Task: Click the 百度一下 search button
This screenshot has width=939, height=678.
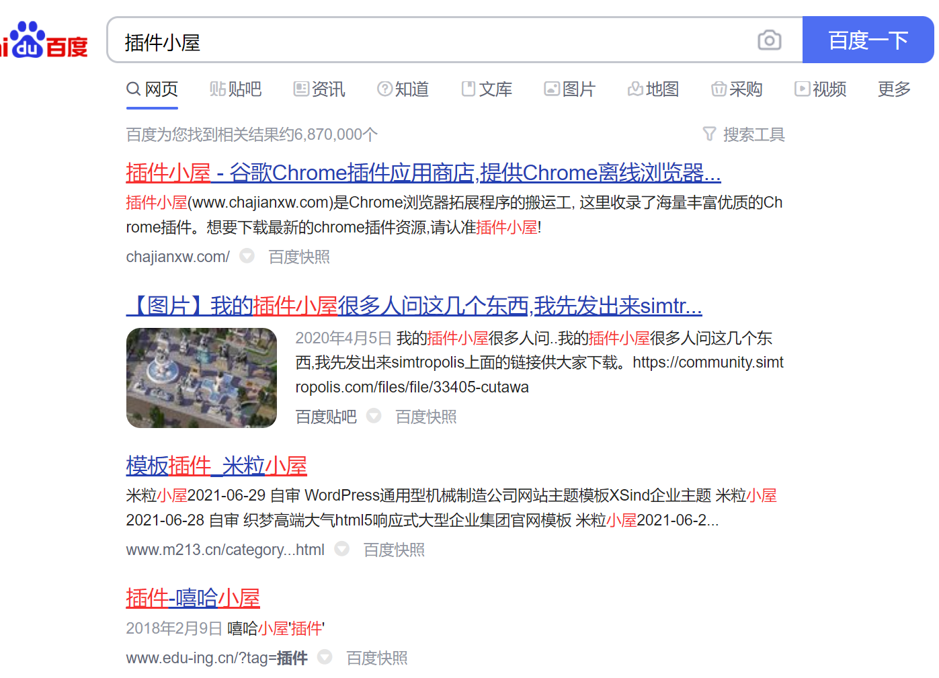Action: 868,40
